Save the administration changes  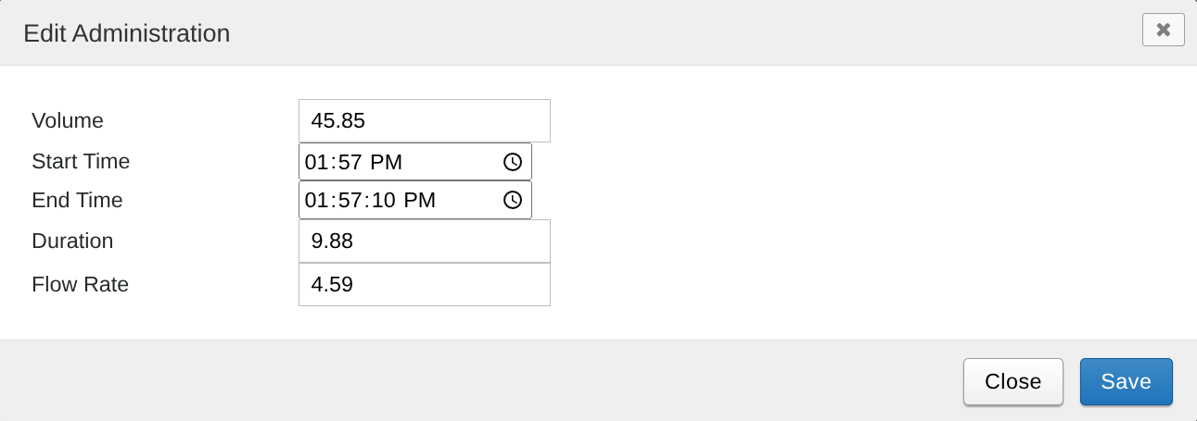point(1126,381)
